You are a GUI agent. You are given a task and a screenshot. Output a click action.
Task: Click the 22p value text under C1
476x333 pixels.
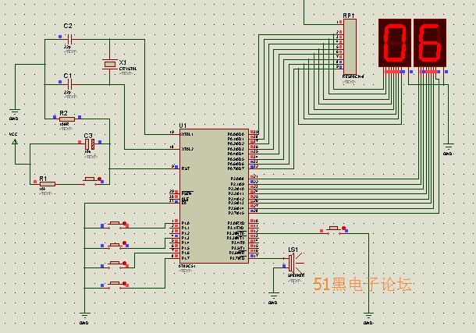click(67, 92)
